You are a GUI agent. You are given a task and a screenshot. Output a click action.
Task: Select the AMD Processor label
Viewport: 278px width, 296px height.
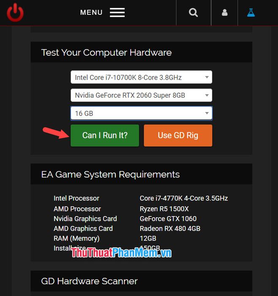77,209
